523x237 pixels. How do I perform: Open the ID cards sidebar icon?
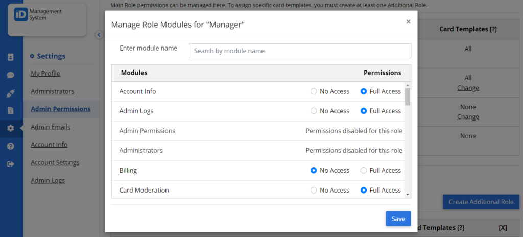[x=10, y=57]
